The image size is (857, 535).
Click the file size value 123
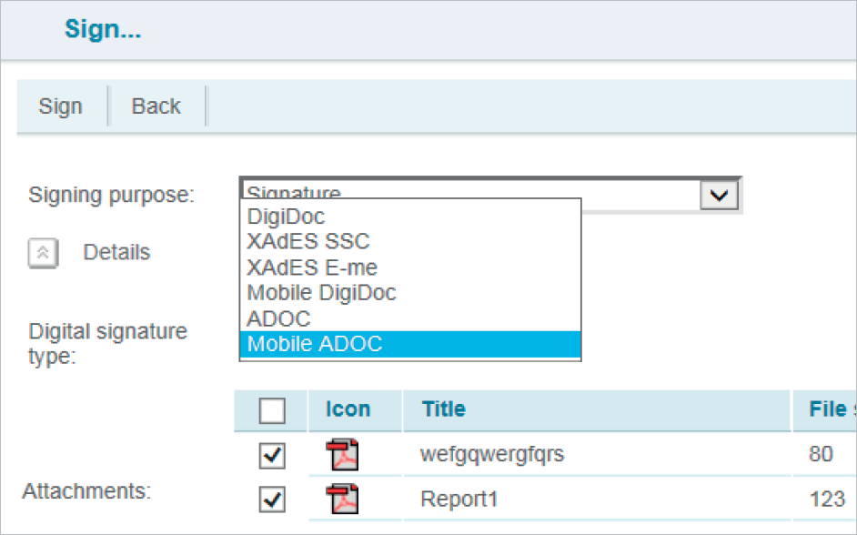pyautogui.click(x=827, y=499)
